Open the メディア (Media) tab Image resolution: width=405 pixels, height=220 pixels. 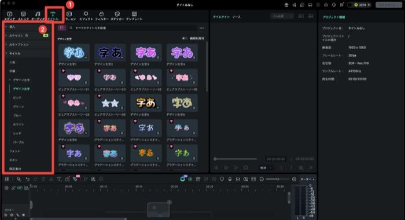click(10, 16)
